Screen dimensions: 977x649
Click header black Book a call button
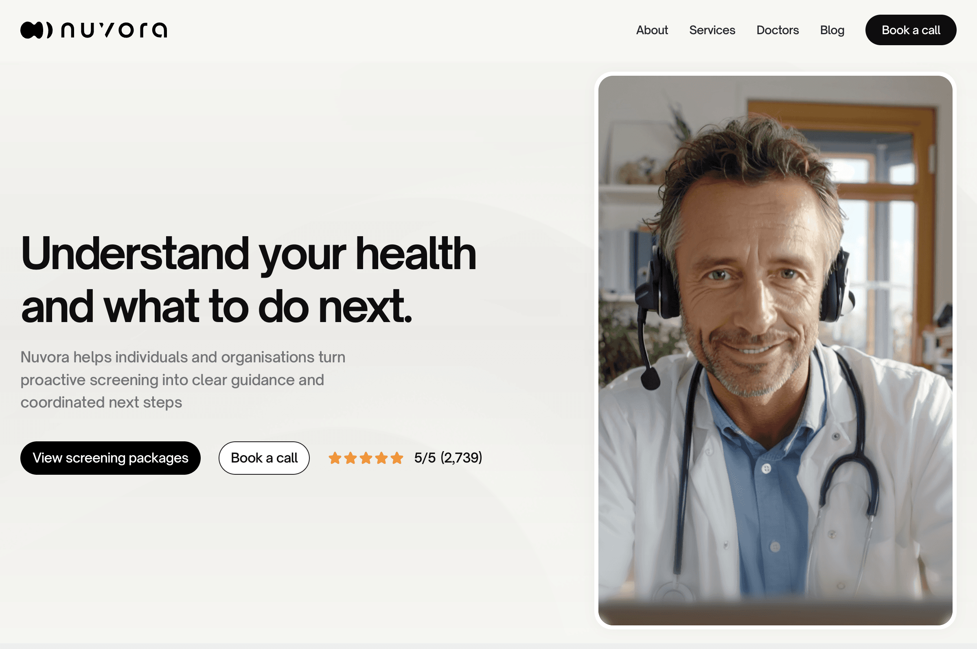(x=911, y=30)
